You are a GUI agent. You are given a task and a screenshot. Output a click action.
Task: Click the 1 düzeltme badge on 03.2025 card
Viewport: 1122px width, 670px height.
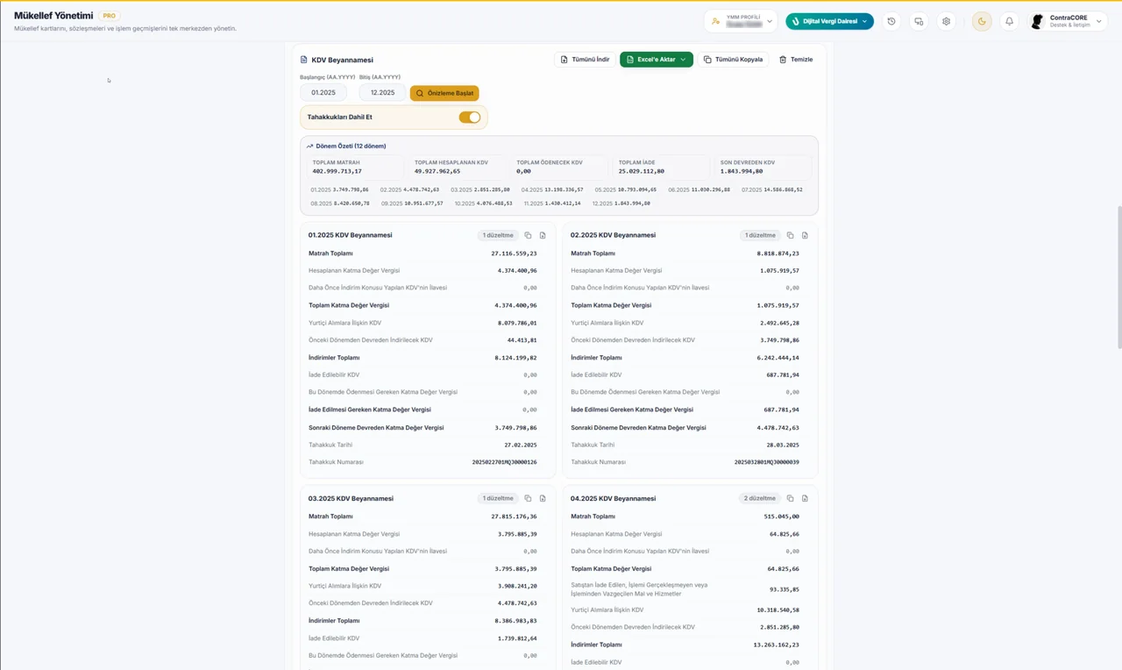pos(498,498)
